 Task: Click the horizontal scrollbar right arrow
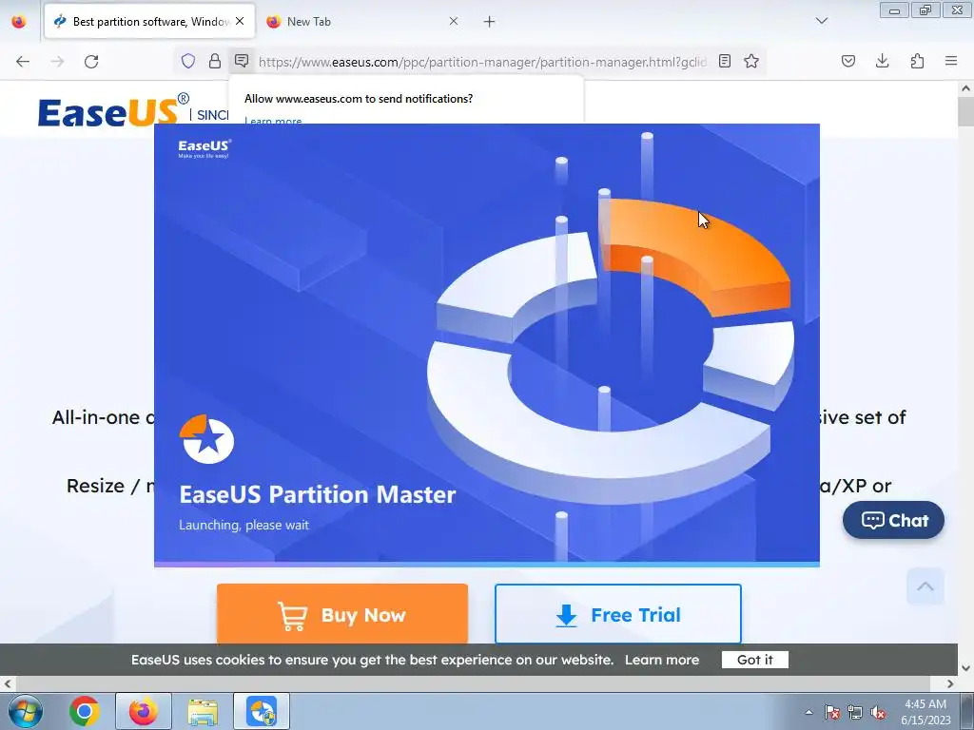click(950, 684)
